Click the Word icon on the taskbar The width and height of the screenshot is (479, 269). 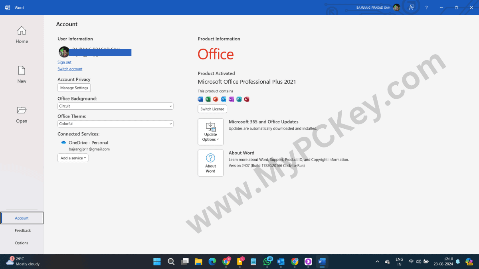coord(322,261)
